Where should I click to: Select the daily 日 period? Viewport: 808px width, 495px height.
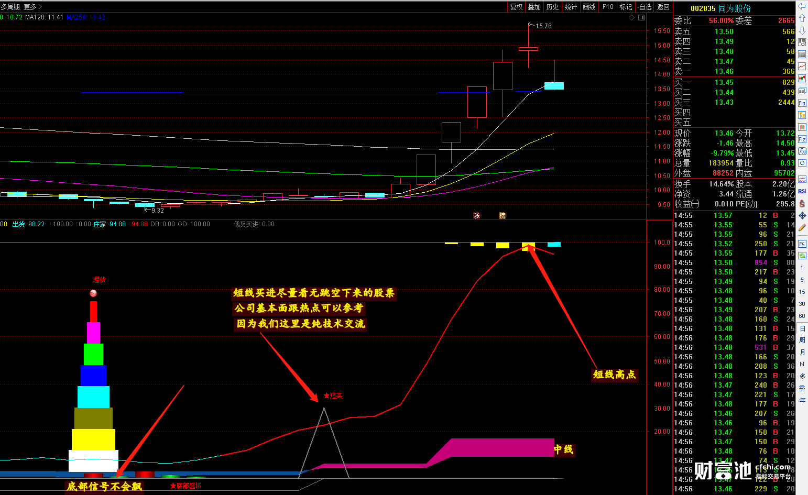click(802, 328)
